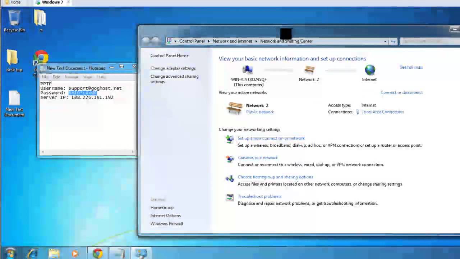Click the Public network link
This screenshot has height=259, width=460.
pyautogui.click(x=260, y=112)
